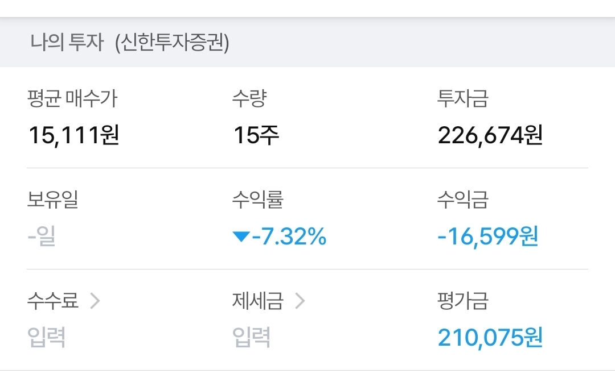Select the -7.32% return rate value
This screenshot has width=615, height=390.
click(x=289, y=237)
